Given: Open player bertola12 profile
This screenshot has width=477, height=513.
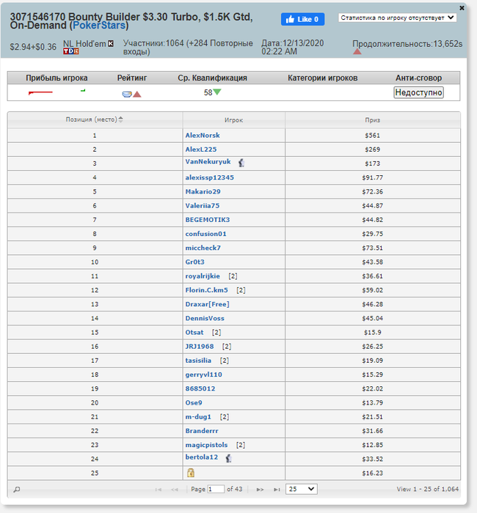Looking at the screenshot, I should (202, 457).
